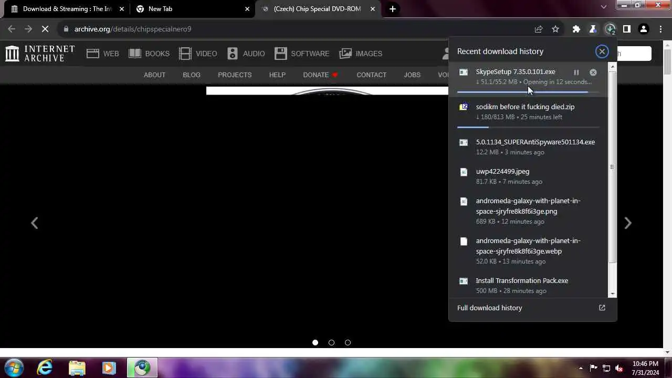Open the tab search dropdown arrow

click(x=604, y=7)
